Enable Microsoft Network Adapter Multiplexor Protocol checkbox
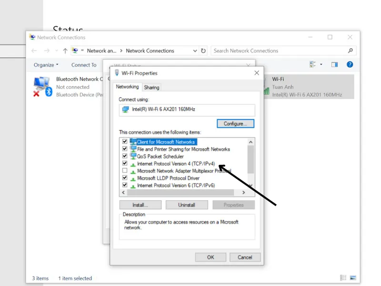The image size is (381, 286). [x=125, y=171]
